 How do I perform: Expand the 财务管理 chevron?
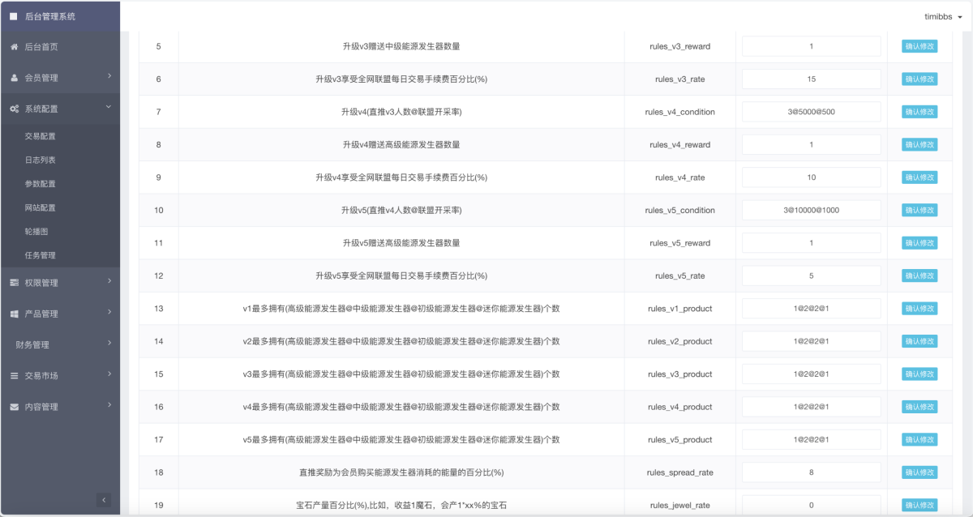[109, 344]
